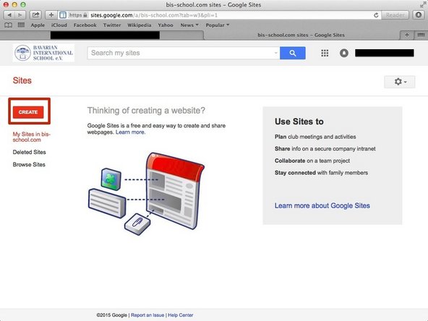The image size is (428, 321).
Task: Open Top Sites grid icon
Action: [x=21, y=25]
